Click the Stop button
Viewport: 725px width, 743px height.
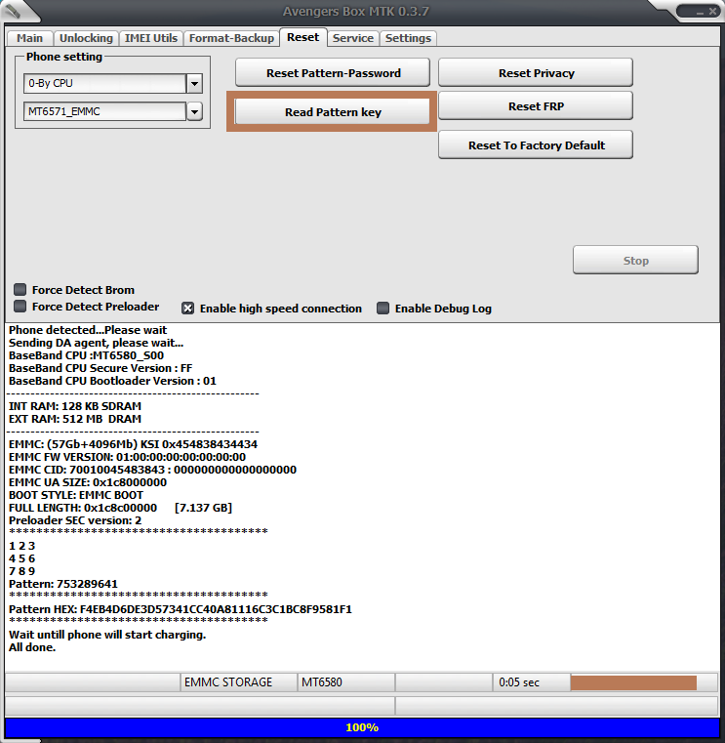tap(635, 260)
